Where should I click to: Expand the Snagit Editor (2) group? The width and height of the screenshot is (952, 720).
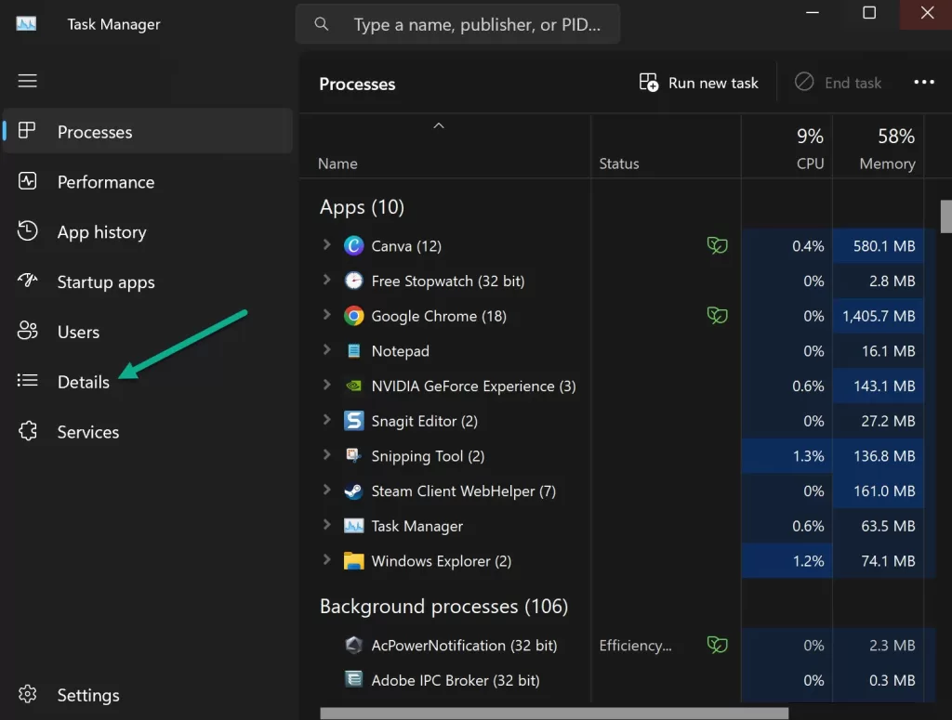click(x=326, y=420)
